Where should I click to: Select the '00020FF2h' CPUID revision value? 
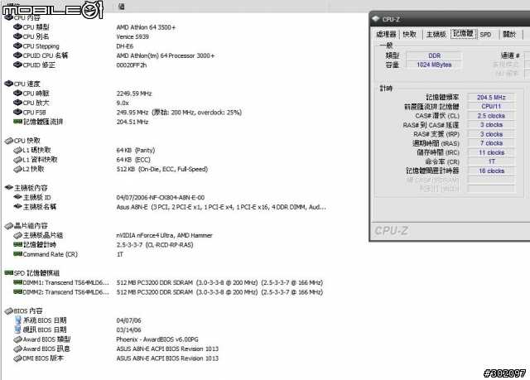click(132, 65)
